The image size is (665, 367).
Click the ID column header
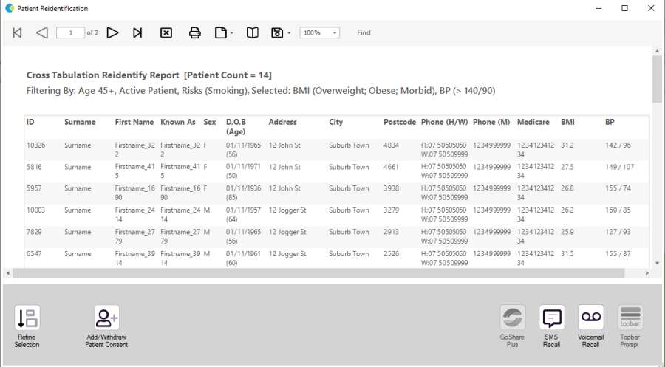(x=30, y=122)
